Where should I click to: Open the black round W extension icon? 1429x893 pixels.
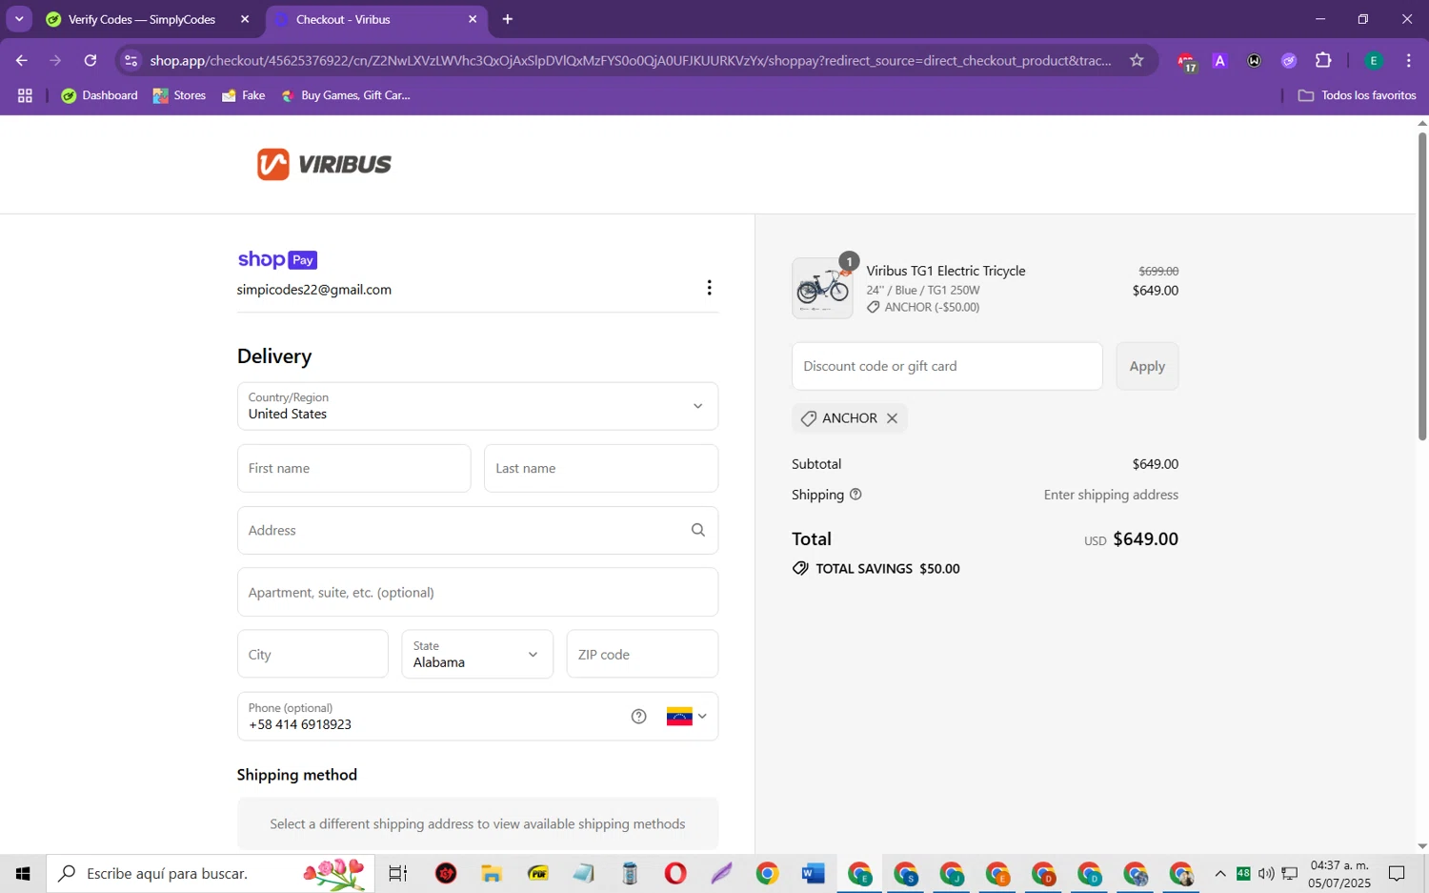tap(1255, 60)
